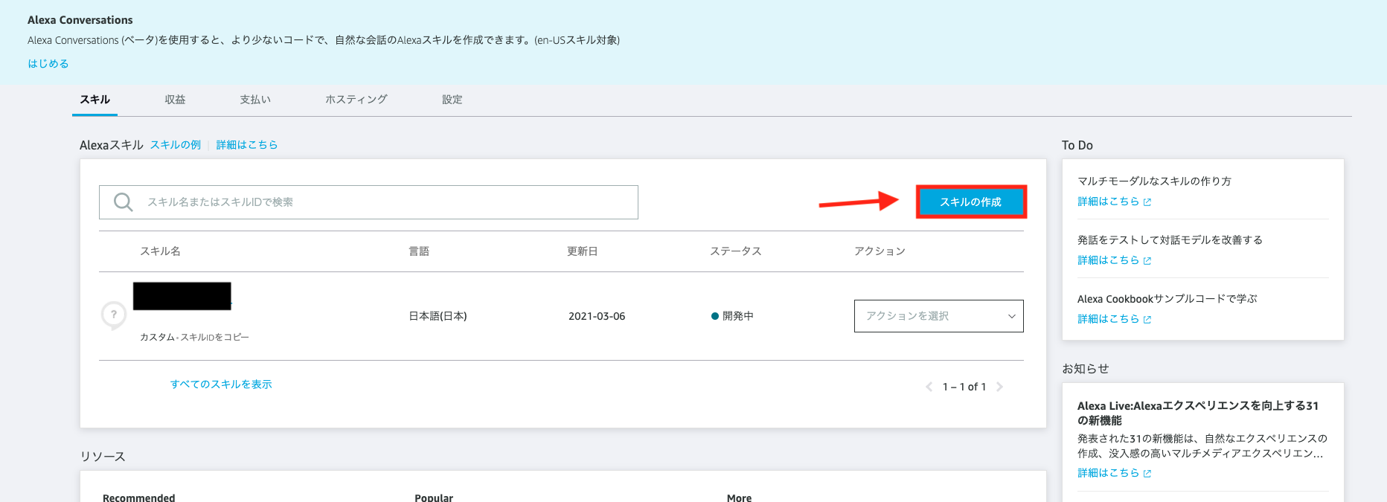Image resolution: width=1387 pixels, height=502 pixels.
Task: Open external-link icon under マルチモーダルなスキルの作り方
Action: click(1147, 202)
